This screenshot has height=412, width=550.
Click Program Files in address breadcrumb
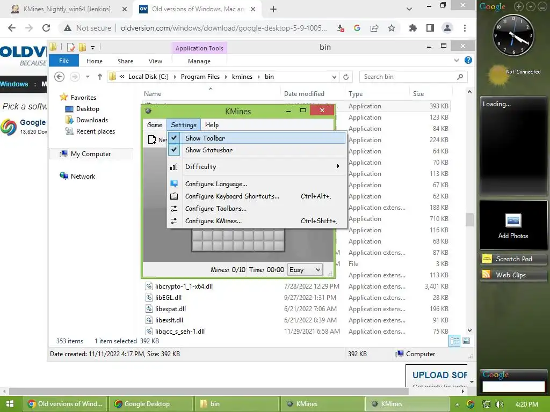click(x=200, y=76)
